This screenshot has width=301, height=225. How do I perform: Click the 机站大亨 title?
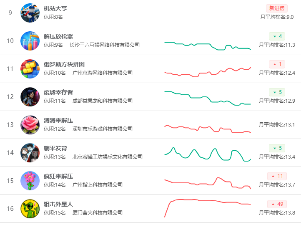click(55, 8)
